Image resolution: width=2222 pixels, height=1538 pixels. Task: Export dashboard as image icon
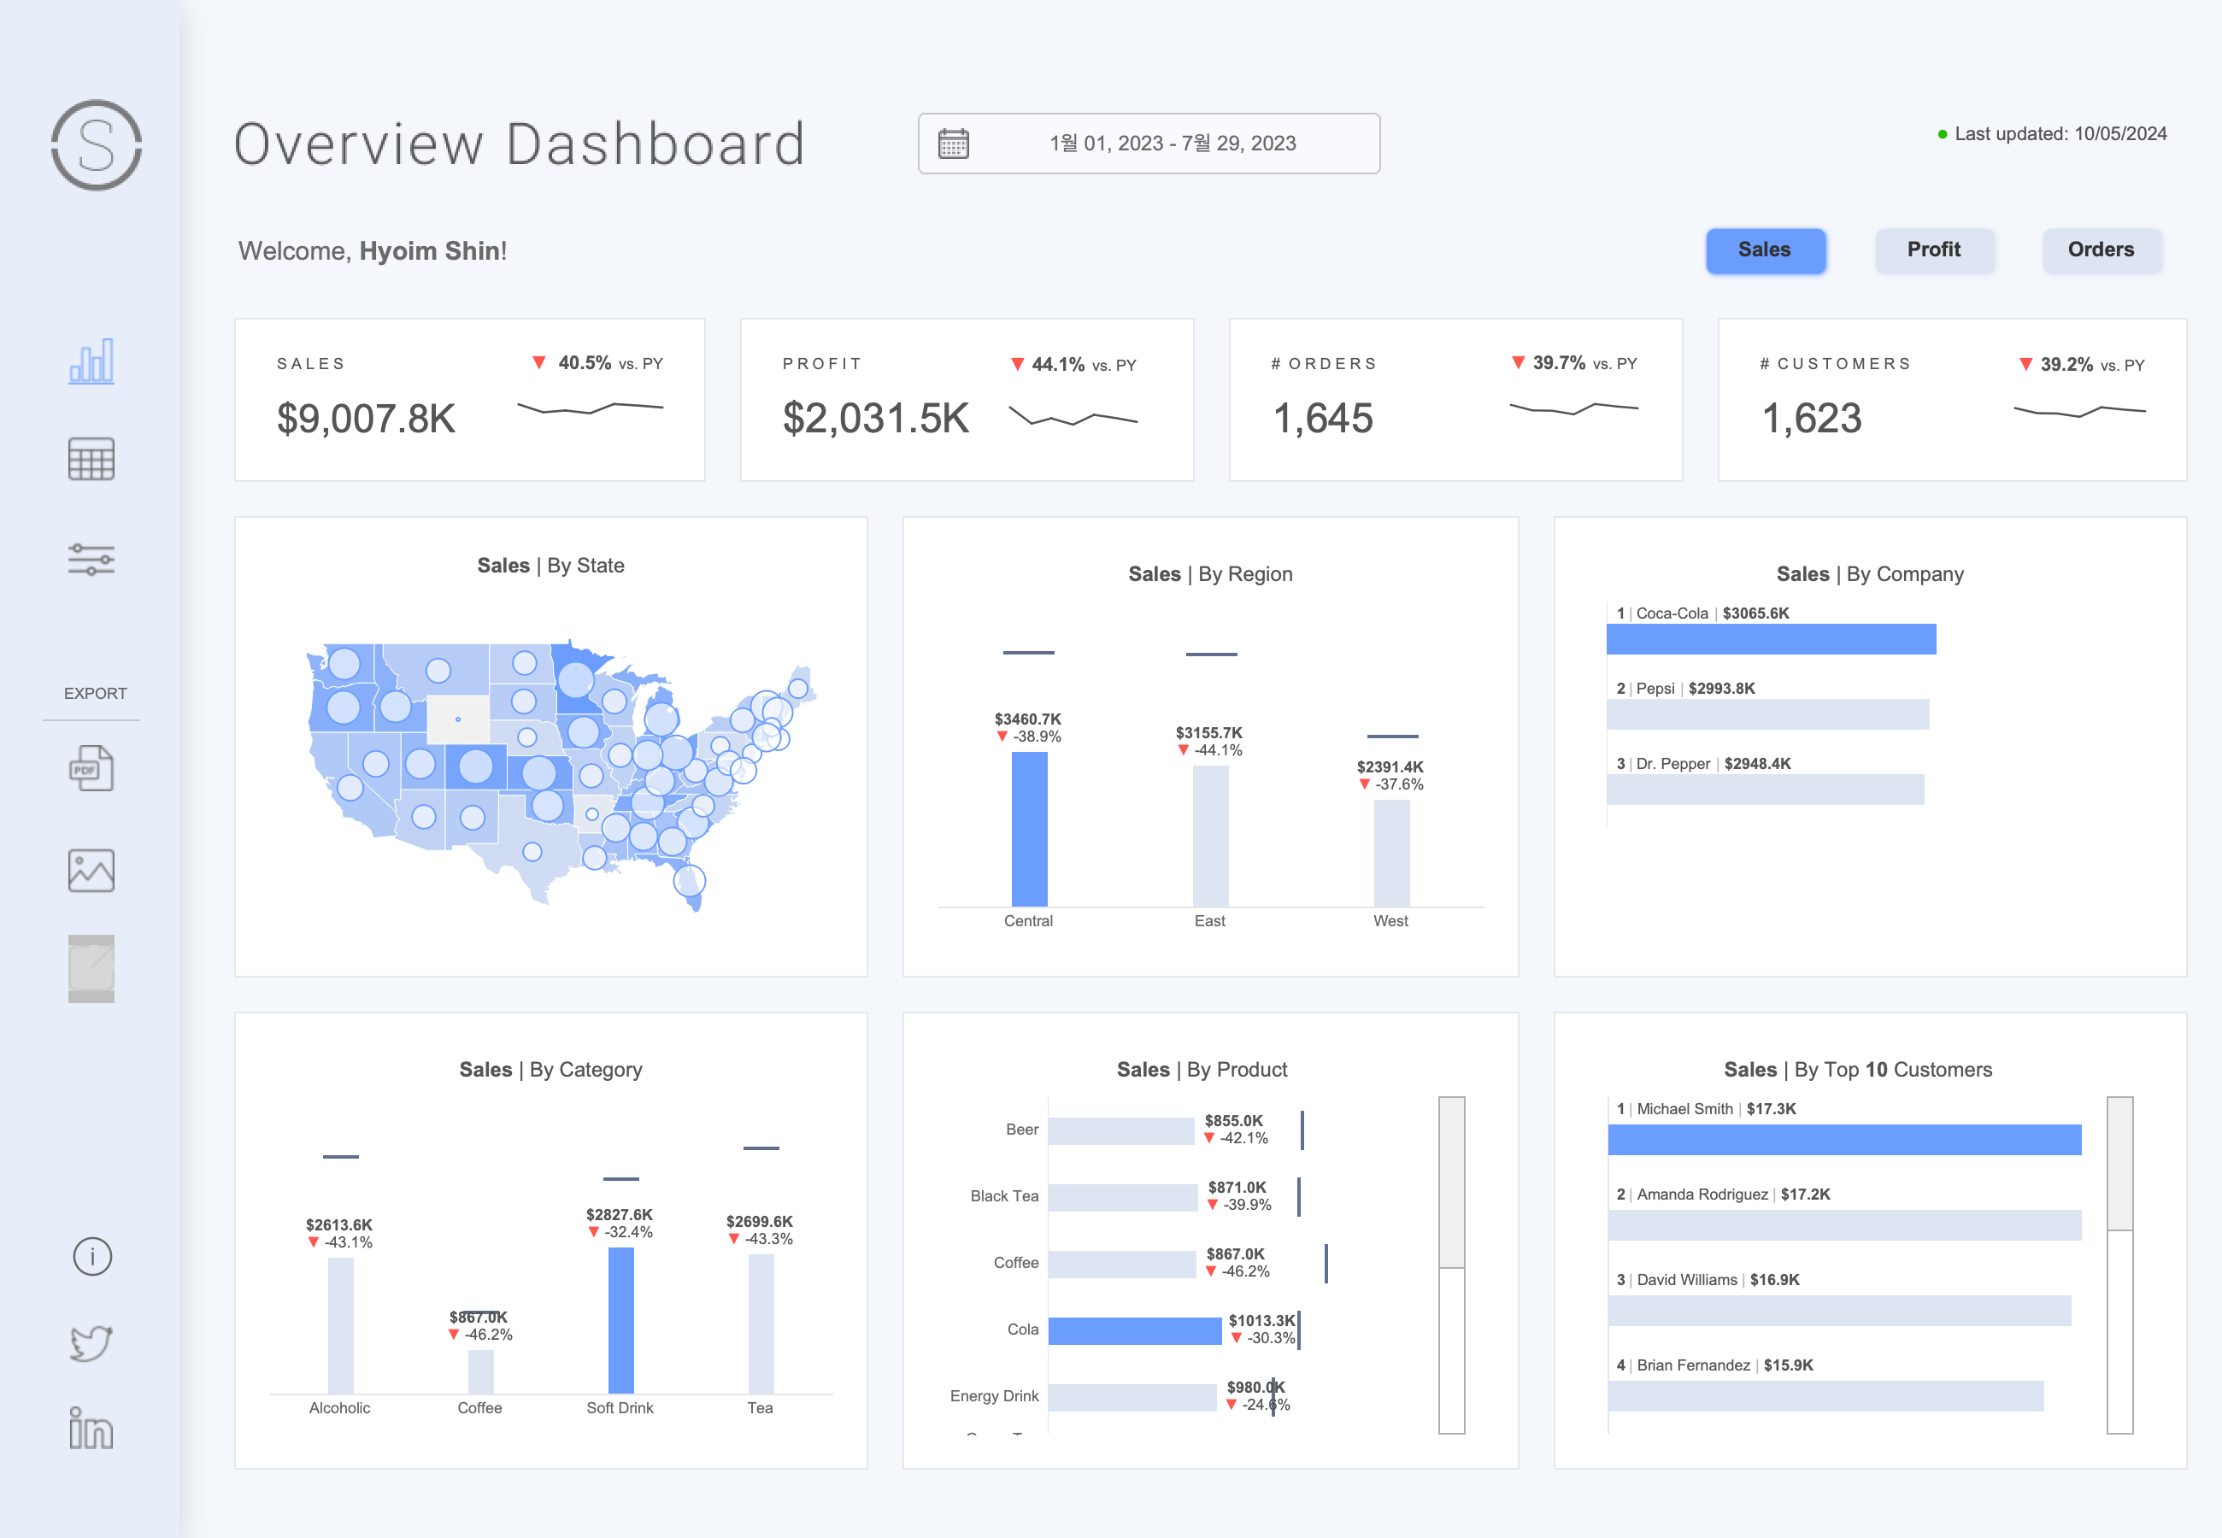pos(91,870)
